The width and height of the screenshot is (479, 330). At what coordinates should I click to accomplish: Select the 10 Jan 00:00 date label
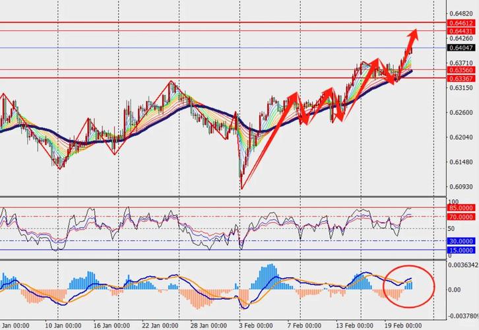coord(63,325)
